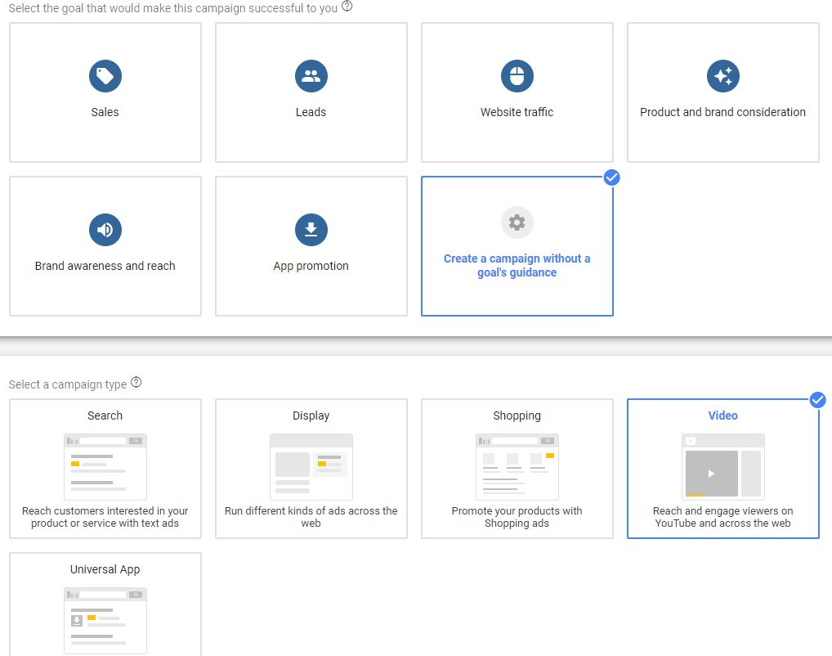Toggle the checkmark on the Video card
The height and width of the screenshot is (656, 832).
click(817, 399)
